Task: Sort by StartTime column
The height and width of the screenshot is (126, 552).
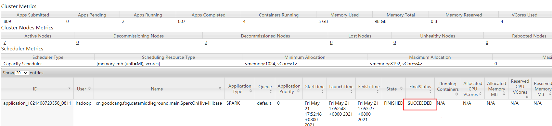Action: pos(315,89)
